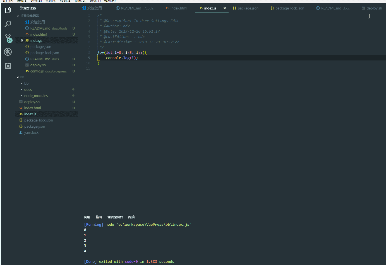This screenshot has width=386, height=265.
Task: Click line number 9 in gutter
Action: 89,58
